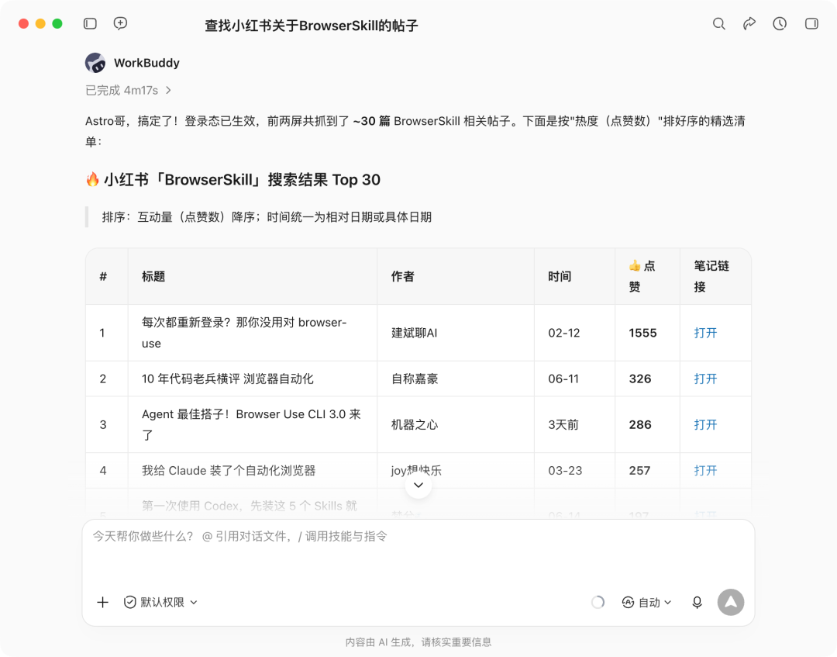Send the message with the arrow button

(731, 603)
